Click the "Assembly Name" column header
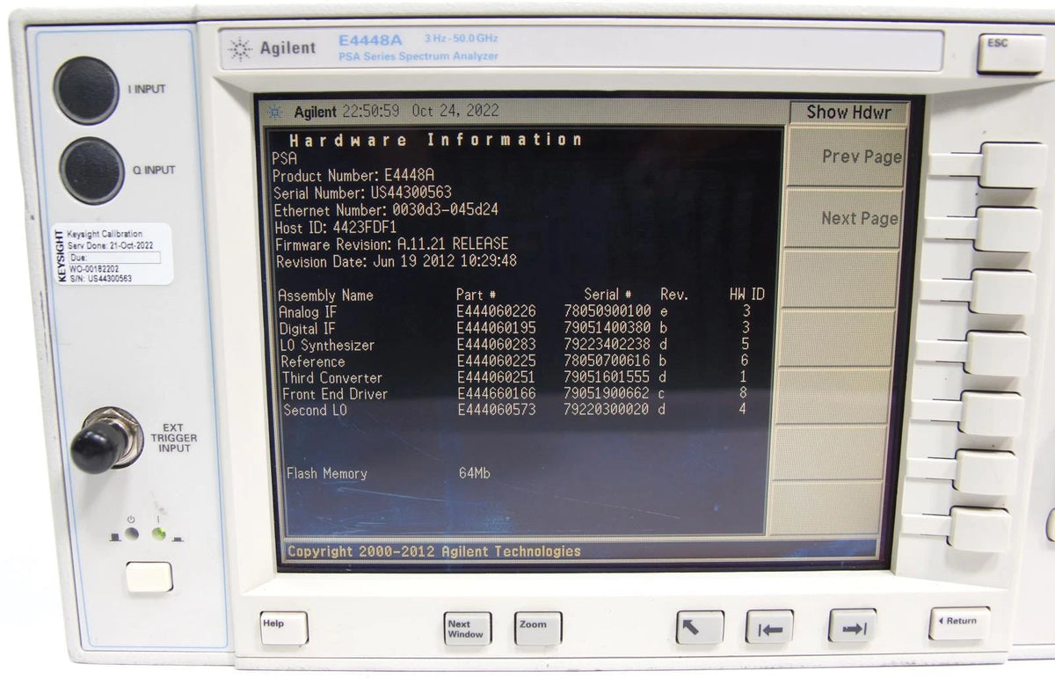Viewport: 1055px width, 693px height. [x=325, y=295]
